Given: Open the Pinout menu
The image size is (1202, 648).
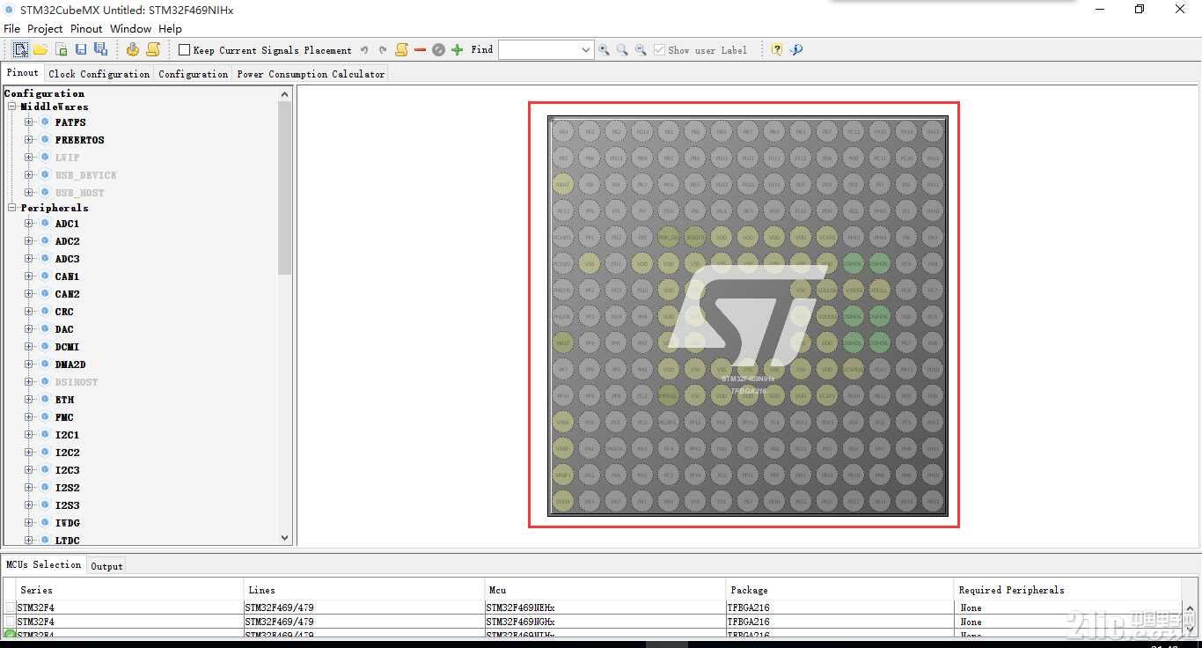Looking at the screenshot, I should coord(86,29).
